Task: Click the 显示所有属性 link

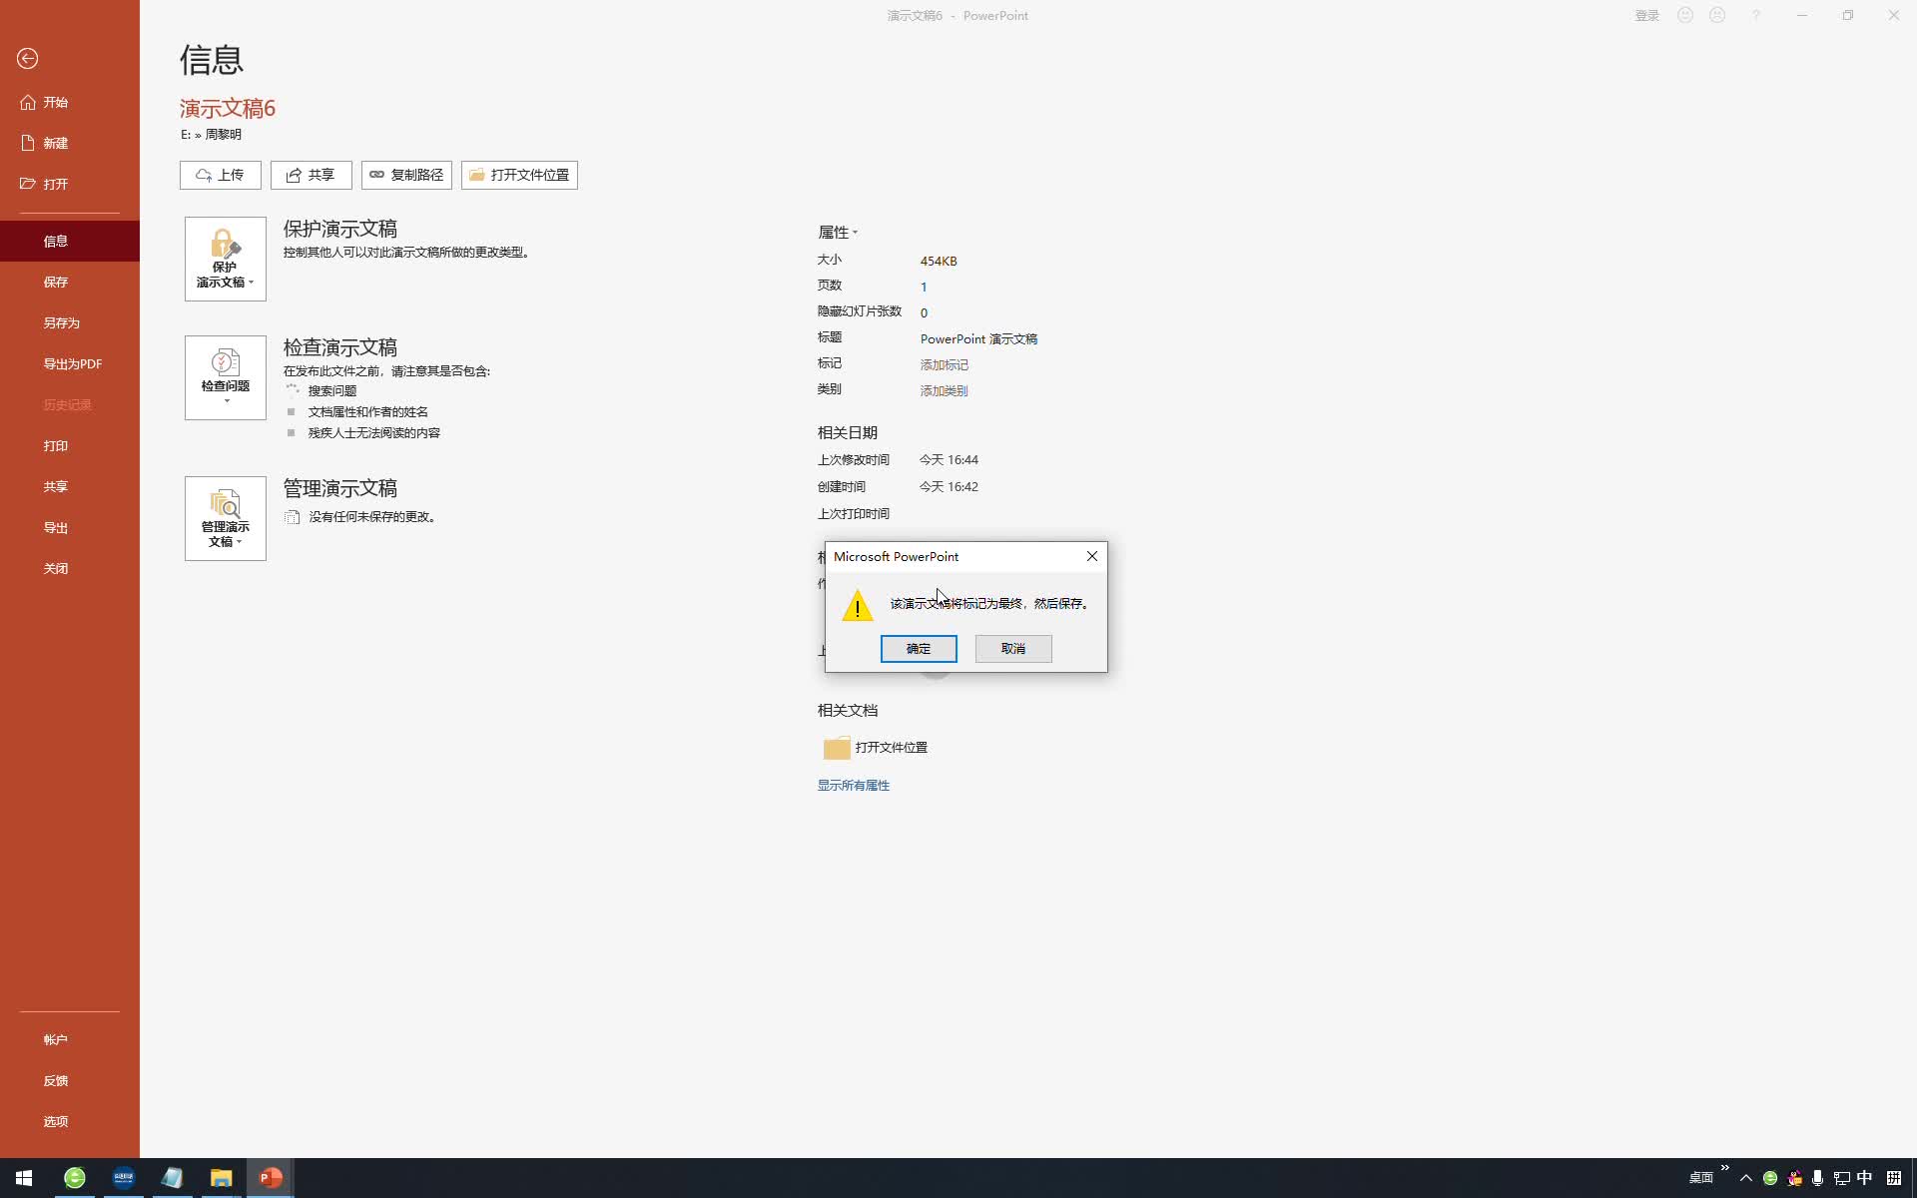Action: (x=854, y=785)
